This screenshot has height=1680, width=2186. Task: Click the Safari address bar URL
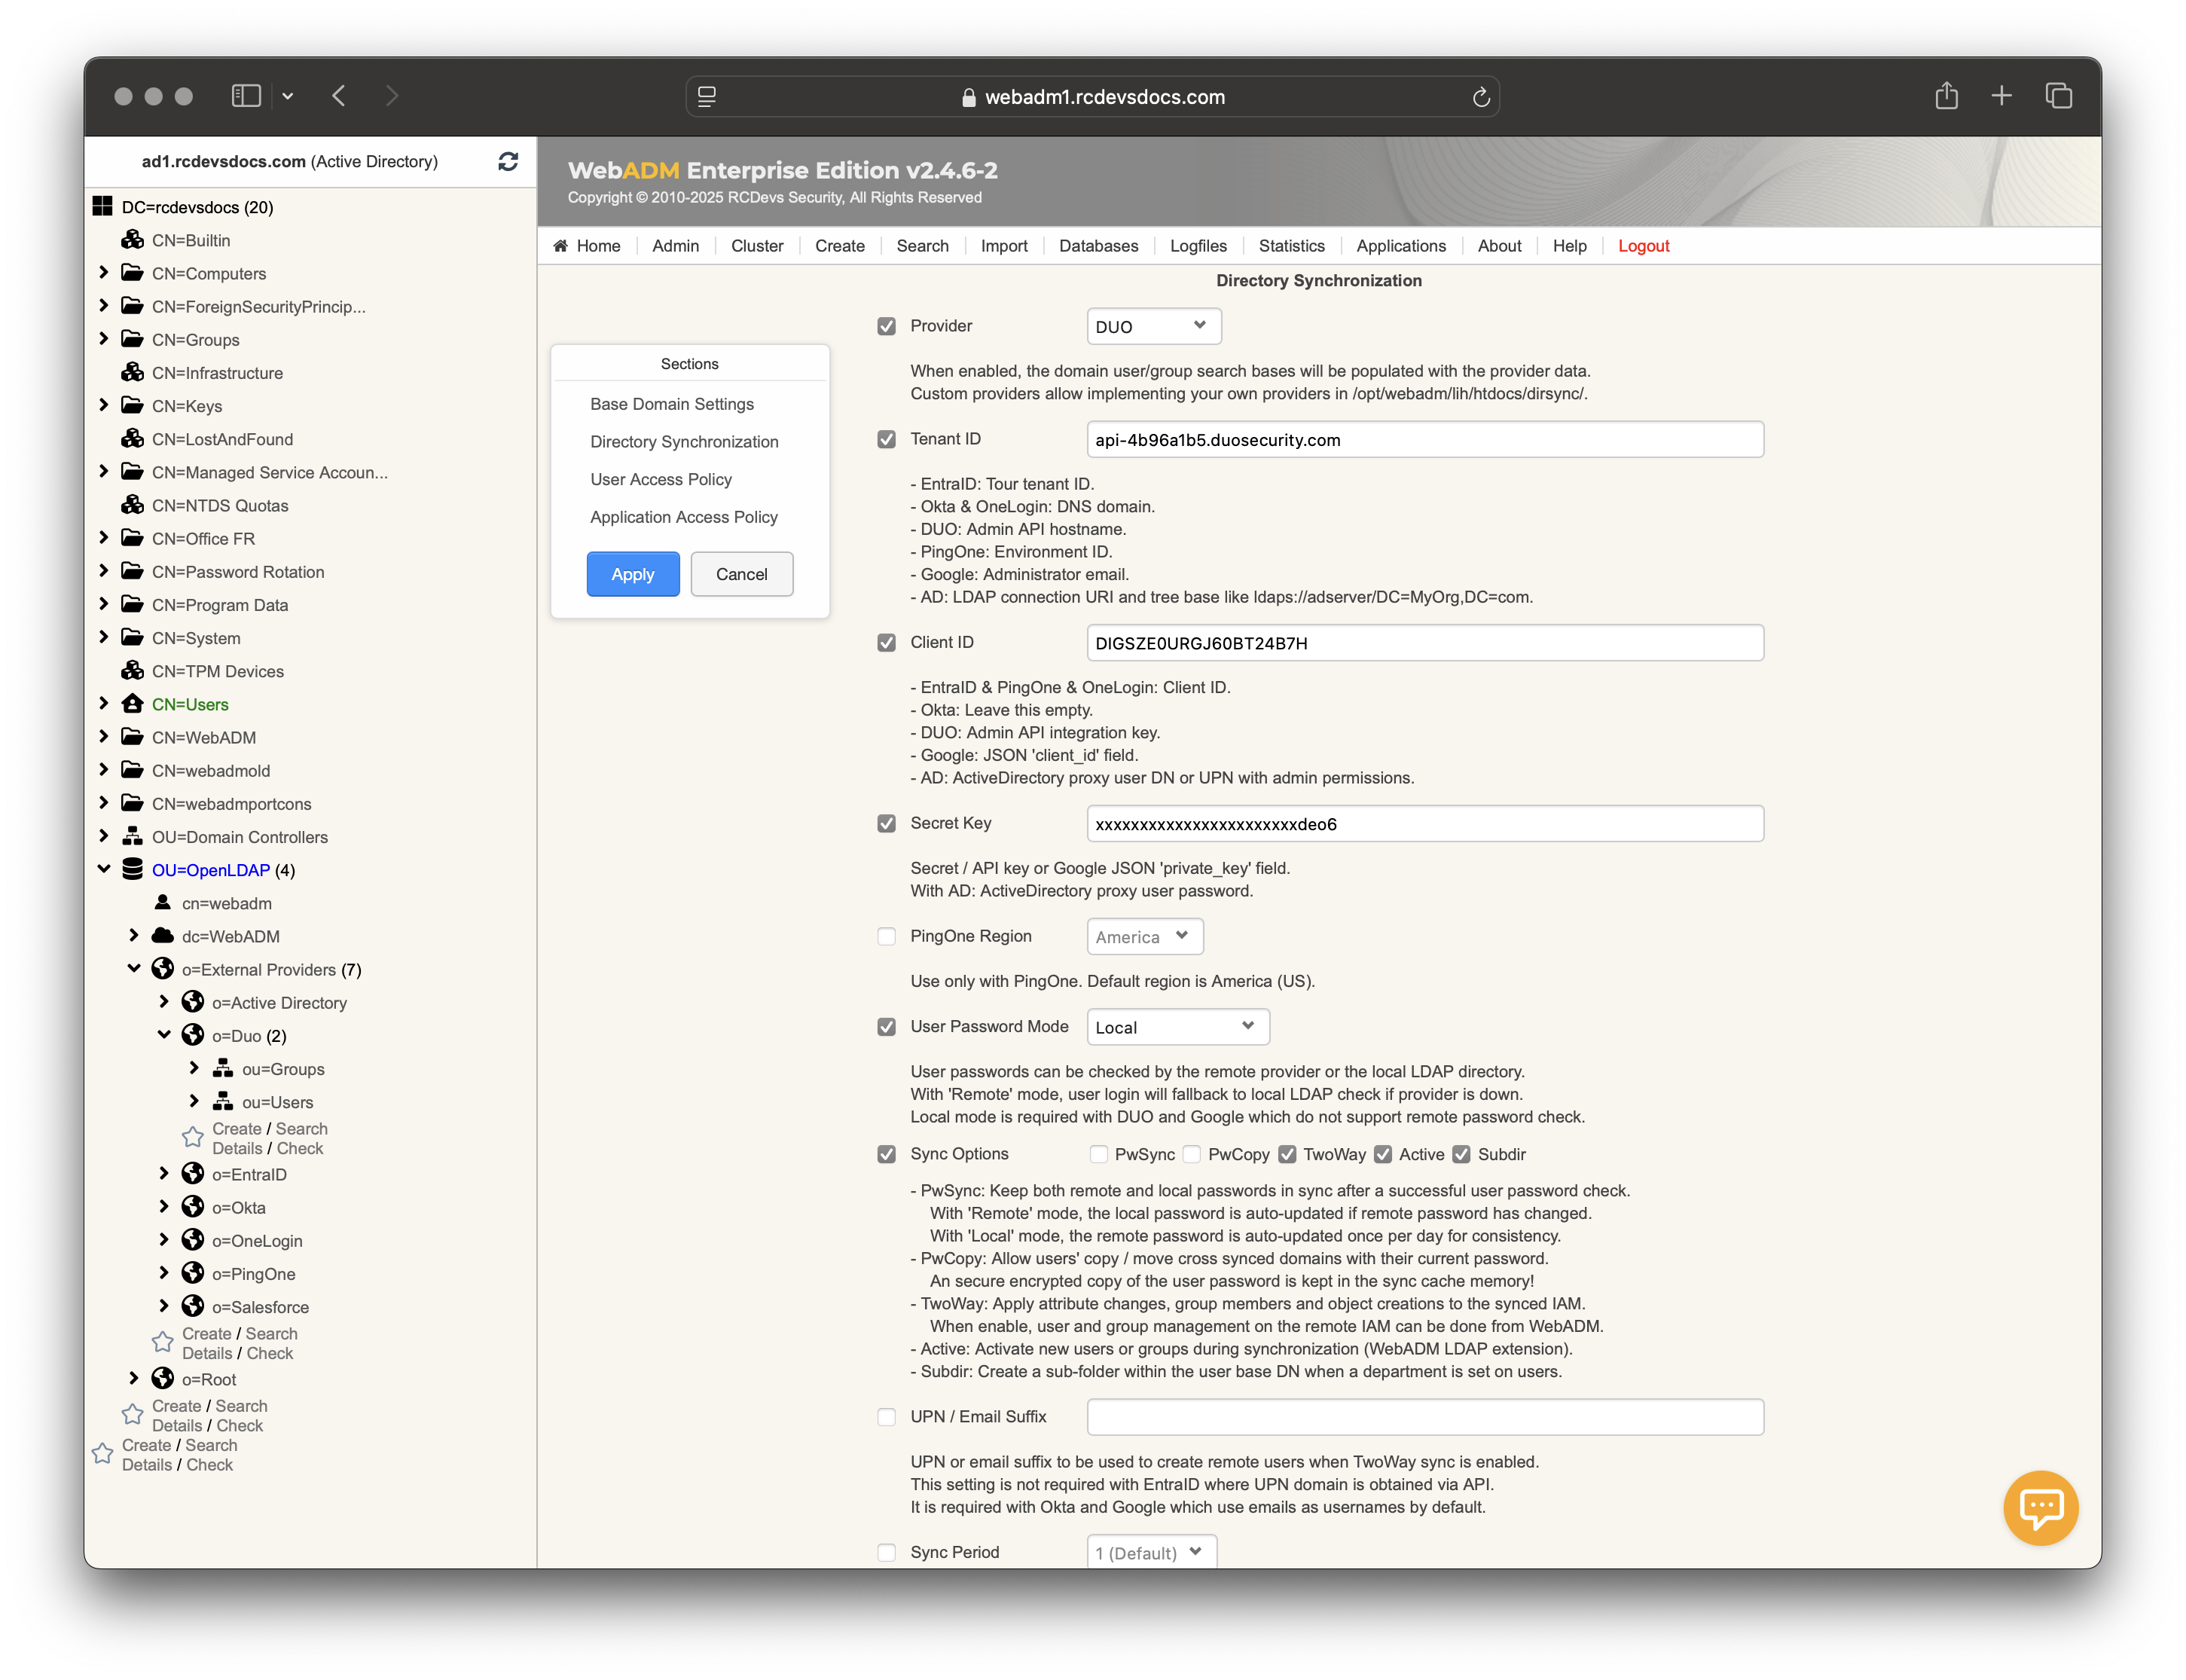coord(1104,97)
